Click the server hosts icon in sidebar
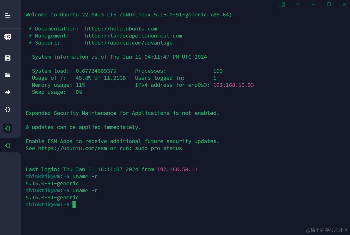Image resolution: width=350 pixels, height=235 pixels. [7, 58]
